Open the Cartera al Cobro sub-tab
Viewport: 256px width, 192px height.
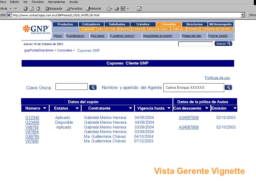click(157, 29)
